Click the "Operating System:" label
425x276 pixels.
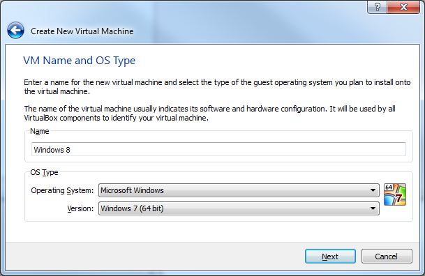click(62, 190)
